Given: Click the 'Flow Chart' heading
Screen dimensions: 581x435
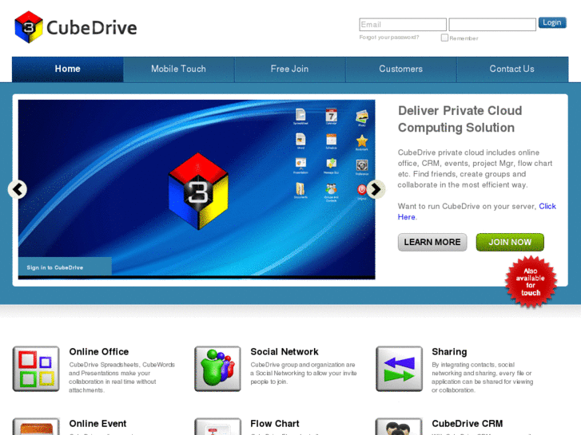Looking at the screenshot, I should pyautogui.click(x=275, y=424).
